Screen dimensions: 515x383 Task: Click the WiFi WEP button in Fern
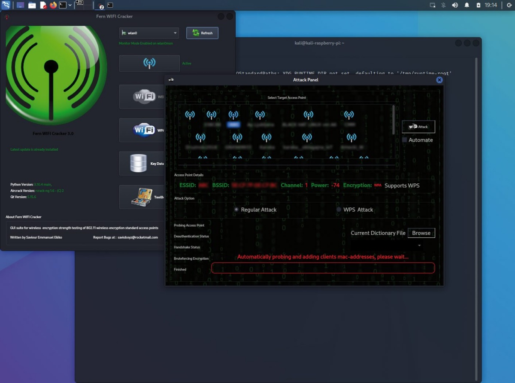pyautogui.click(x=142, y=97)
